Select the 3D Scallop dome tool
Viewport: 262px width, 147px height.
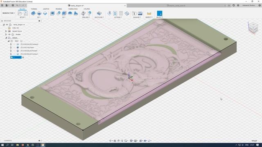click(70, 13)
